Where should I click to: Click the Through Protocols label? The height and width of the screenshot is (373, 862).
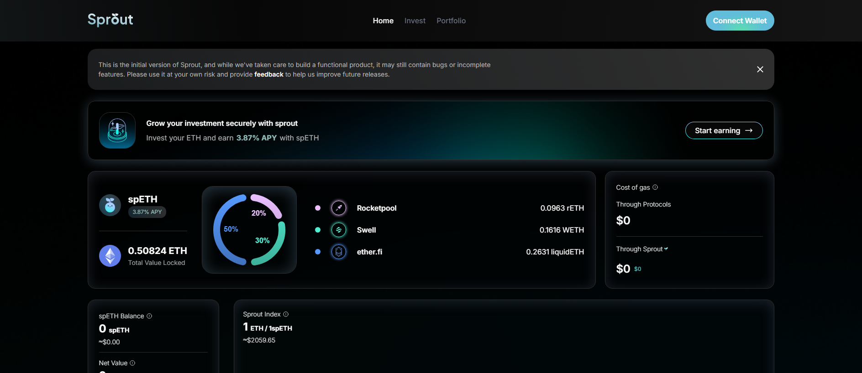[x=643, y=204]
